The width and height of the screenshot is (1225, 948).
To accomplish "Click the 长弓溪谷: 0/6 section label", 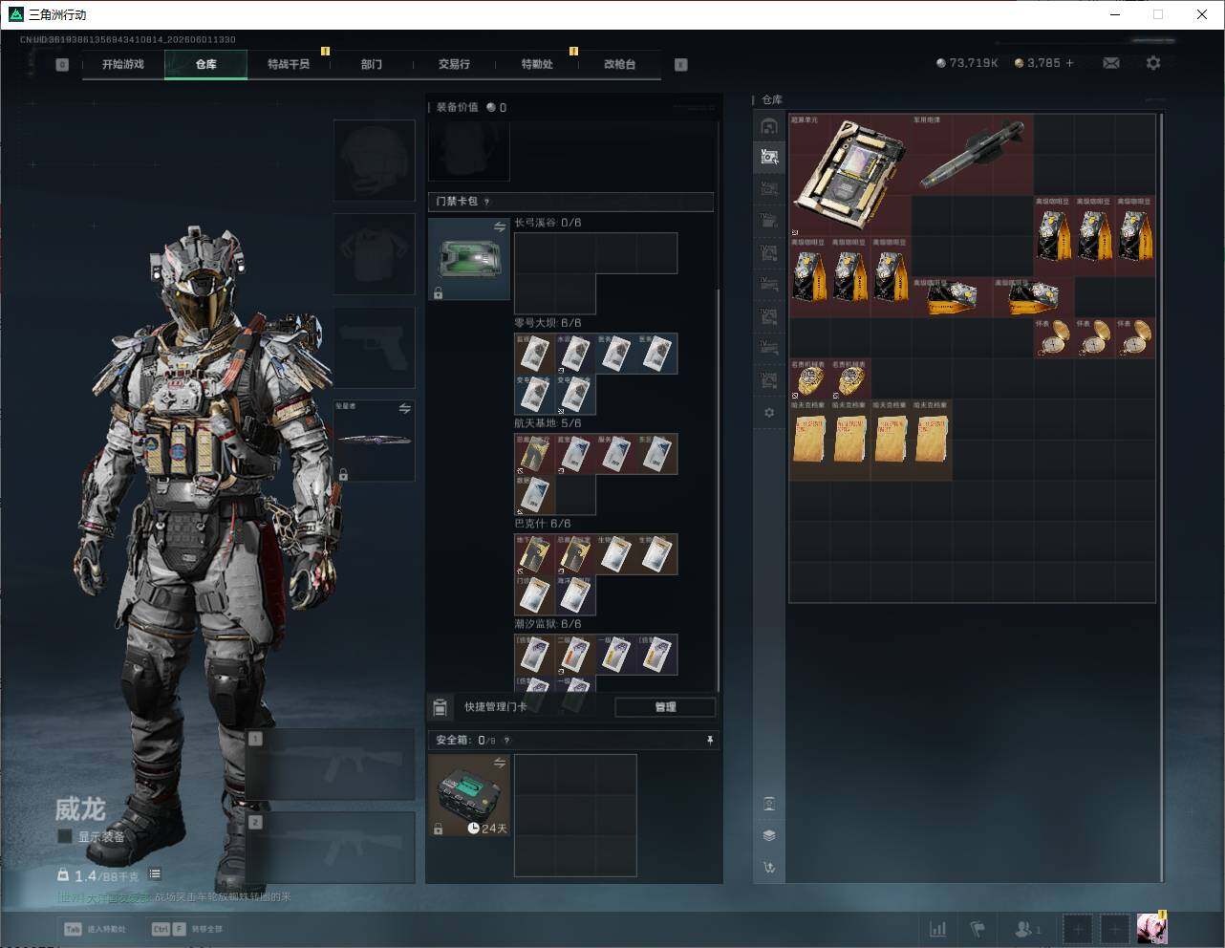I will (548, 223).
